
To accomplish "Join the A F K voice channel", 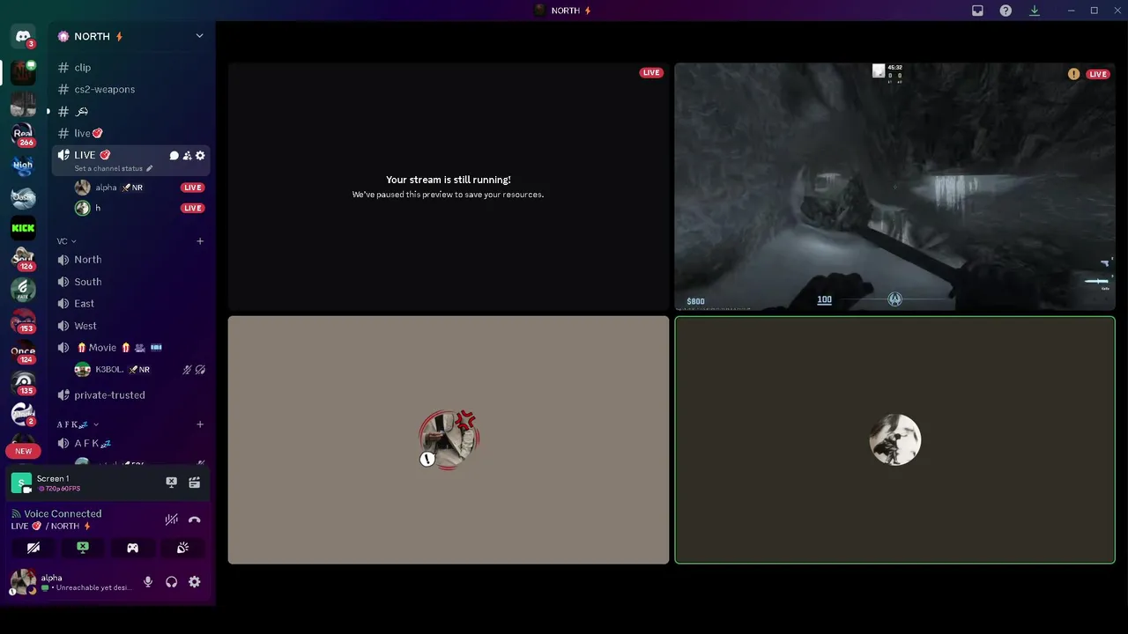I will click(x=130, y=444).
